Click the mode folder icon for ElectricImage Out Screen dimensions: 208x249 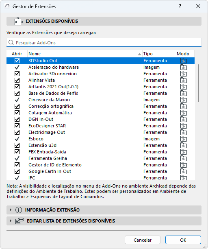coord(184,132)
